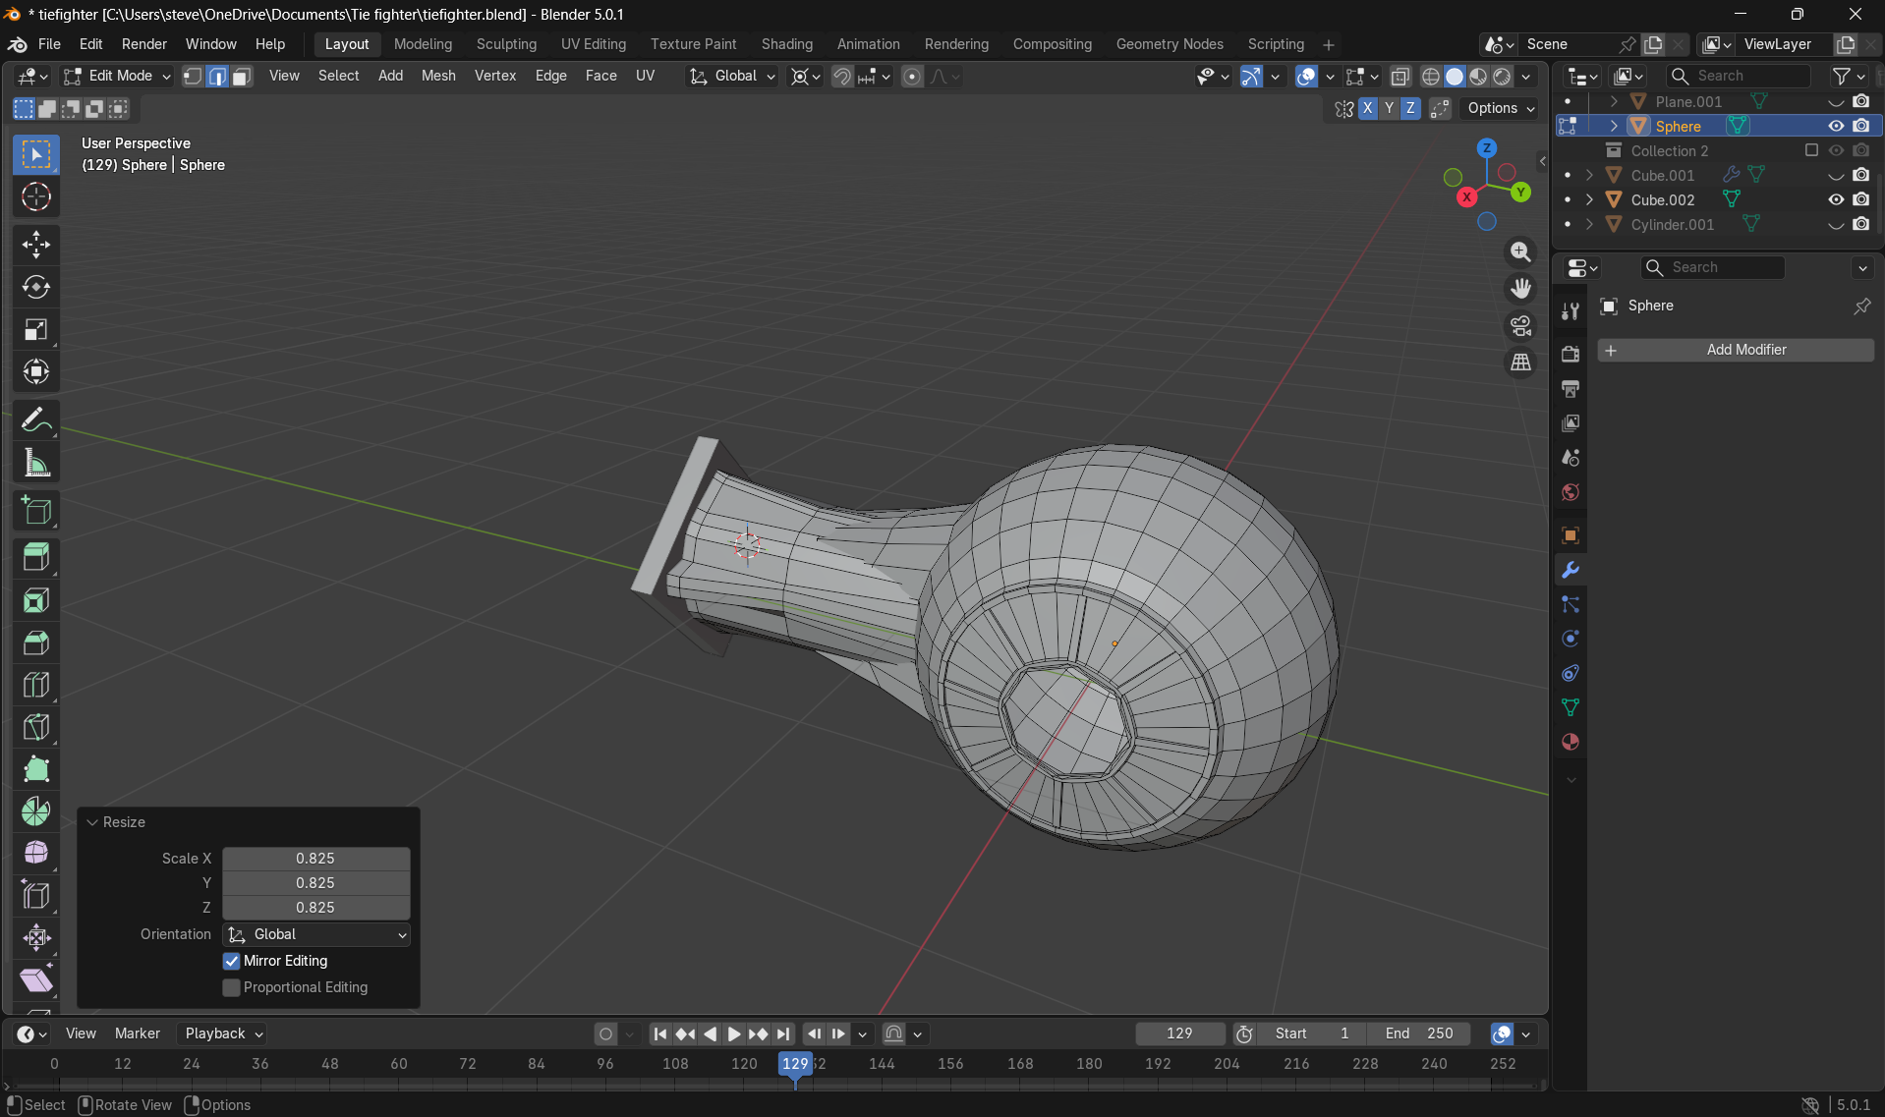Open the Object Data properties tab

(x=1571, y=707)
